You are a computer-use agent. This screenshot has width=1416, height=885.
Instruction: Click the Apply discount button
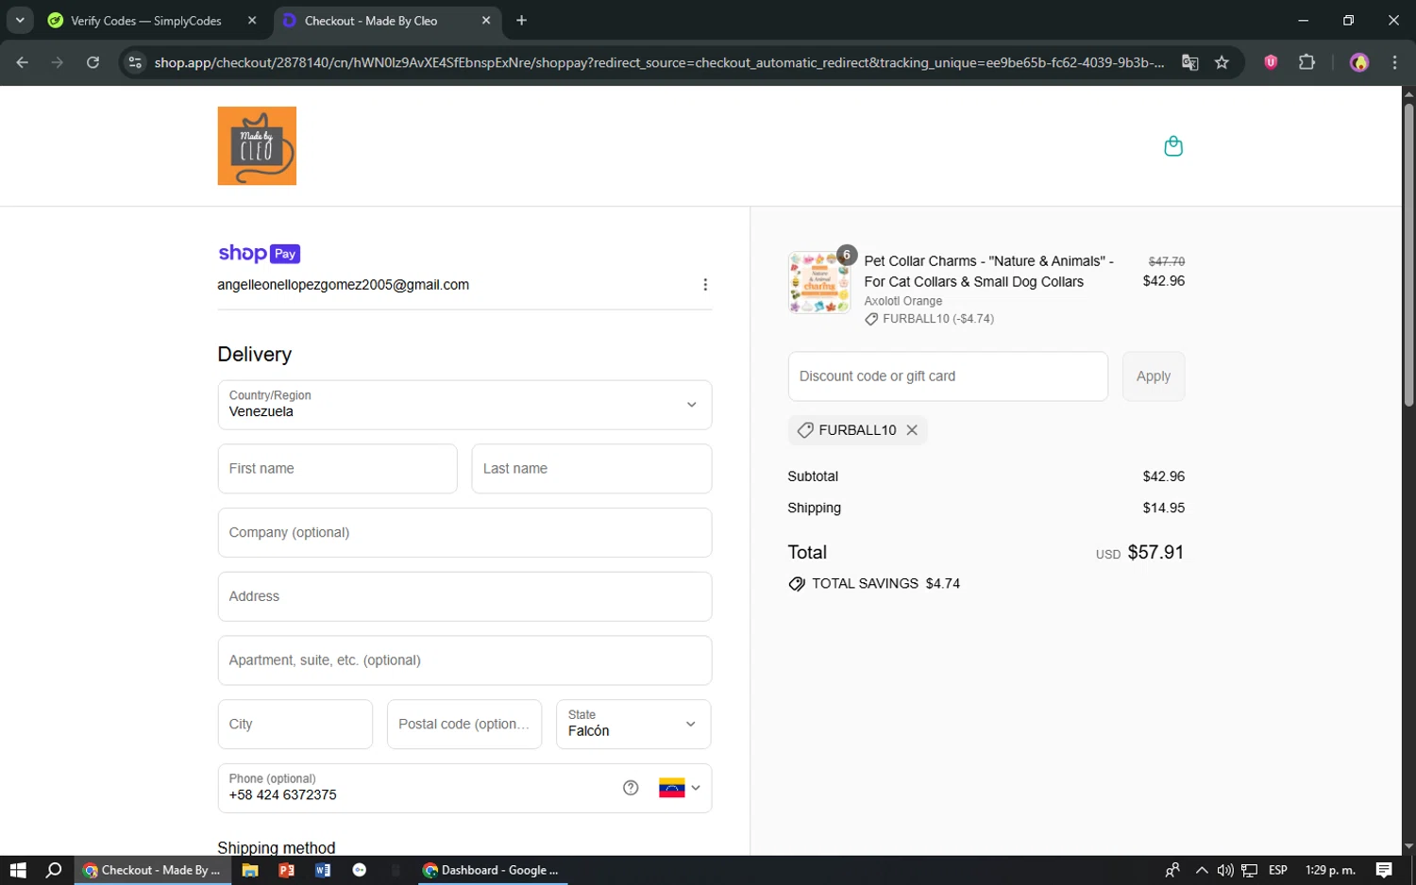coord(1154,376)
